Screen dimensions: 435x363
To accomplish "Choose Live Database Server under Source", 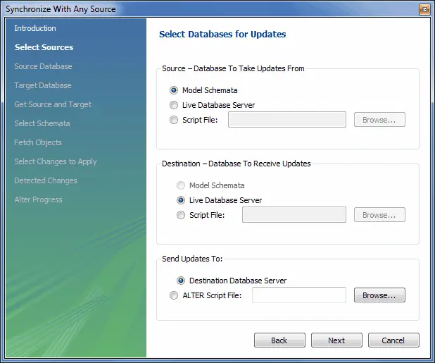I will (x=174, y=105).
